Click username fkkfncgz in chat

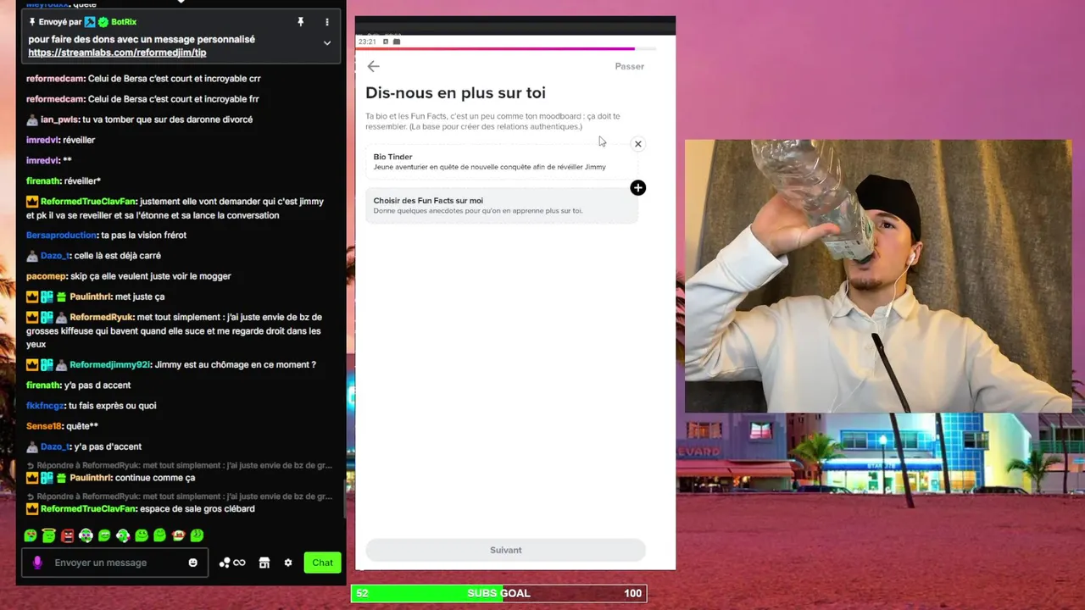point(45,406)
